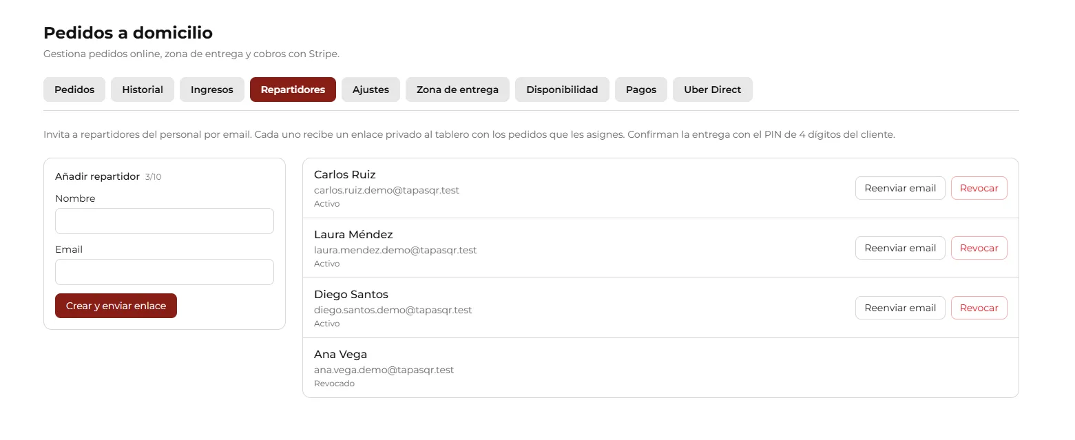Click the Email field label
The image size is (1075, 440).
[69, 249]
